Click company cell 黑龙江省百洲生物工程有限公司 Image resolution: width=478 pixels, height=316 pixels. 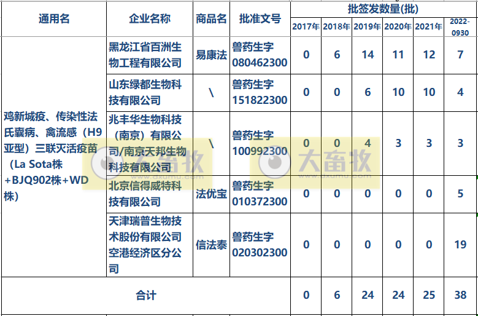click(x=150, y=55)
